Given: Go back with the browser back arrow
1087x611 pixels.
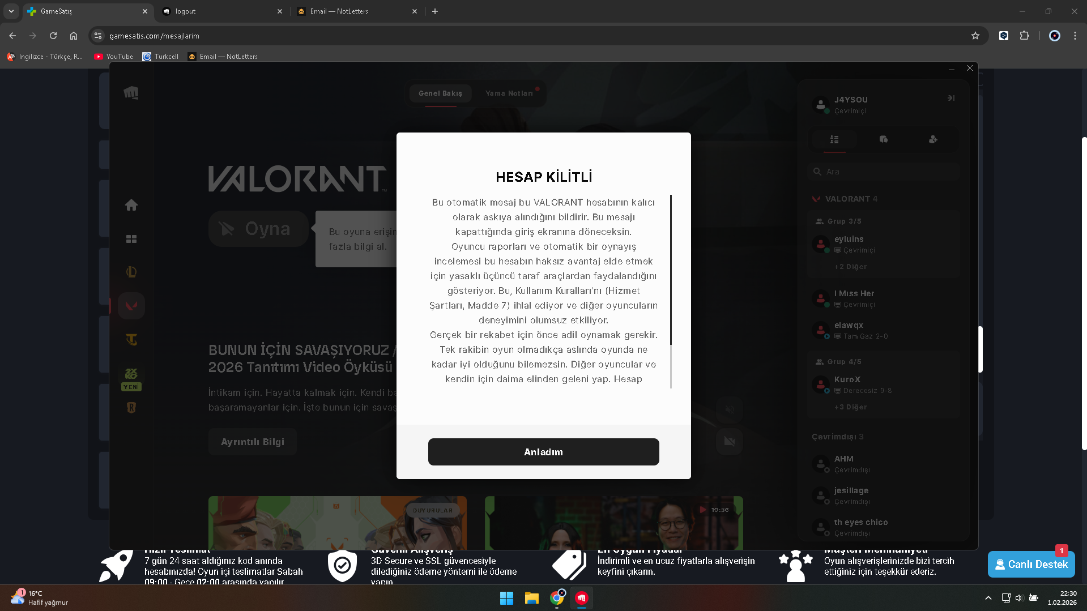Looking at the screenshot, I should 12,36.
